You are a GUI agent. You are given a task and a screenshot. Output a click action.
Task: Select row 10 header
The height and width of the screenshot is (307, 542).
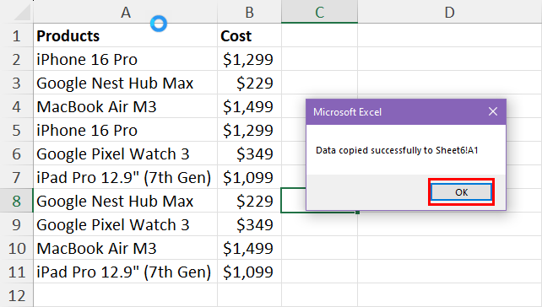[17, 248]
